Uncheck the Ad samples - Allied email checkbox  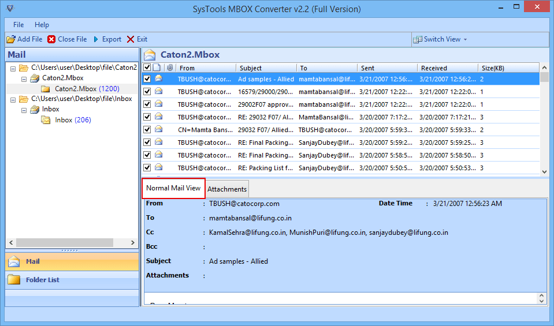(147, 78)
